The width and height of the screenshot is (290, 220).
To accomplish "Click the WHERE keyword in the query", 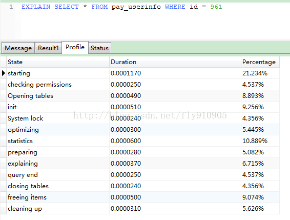I will (x=175, y=7).
